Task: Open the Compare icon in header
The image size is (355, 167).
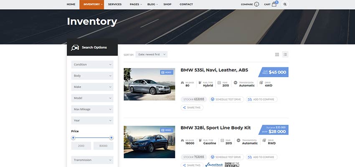Action: point(256,4)
